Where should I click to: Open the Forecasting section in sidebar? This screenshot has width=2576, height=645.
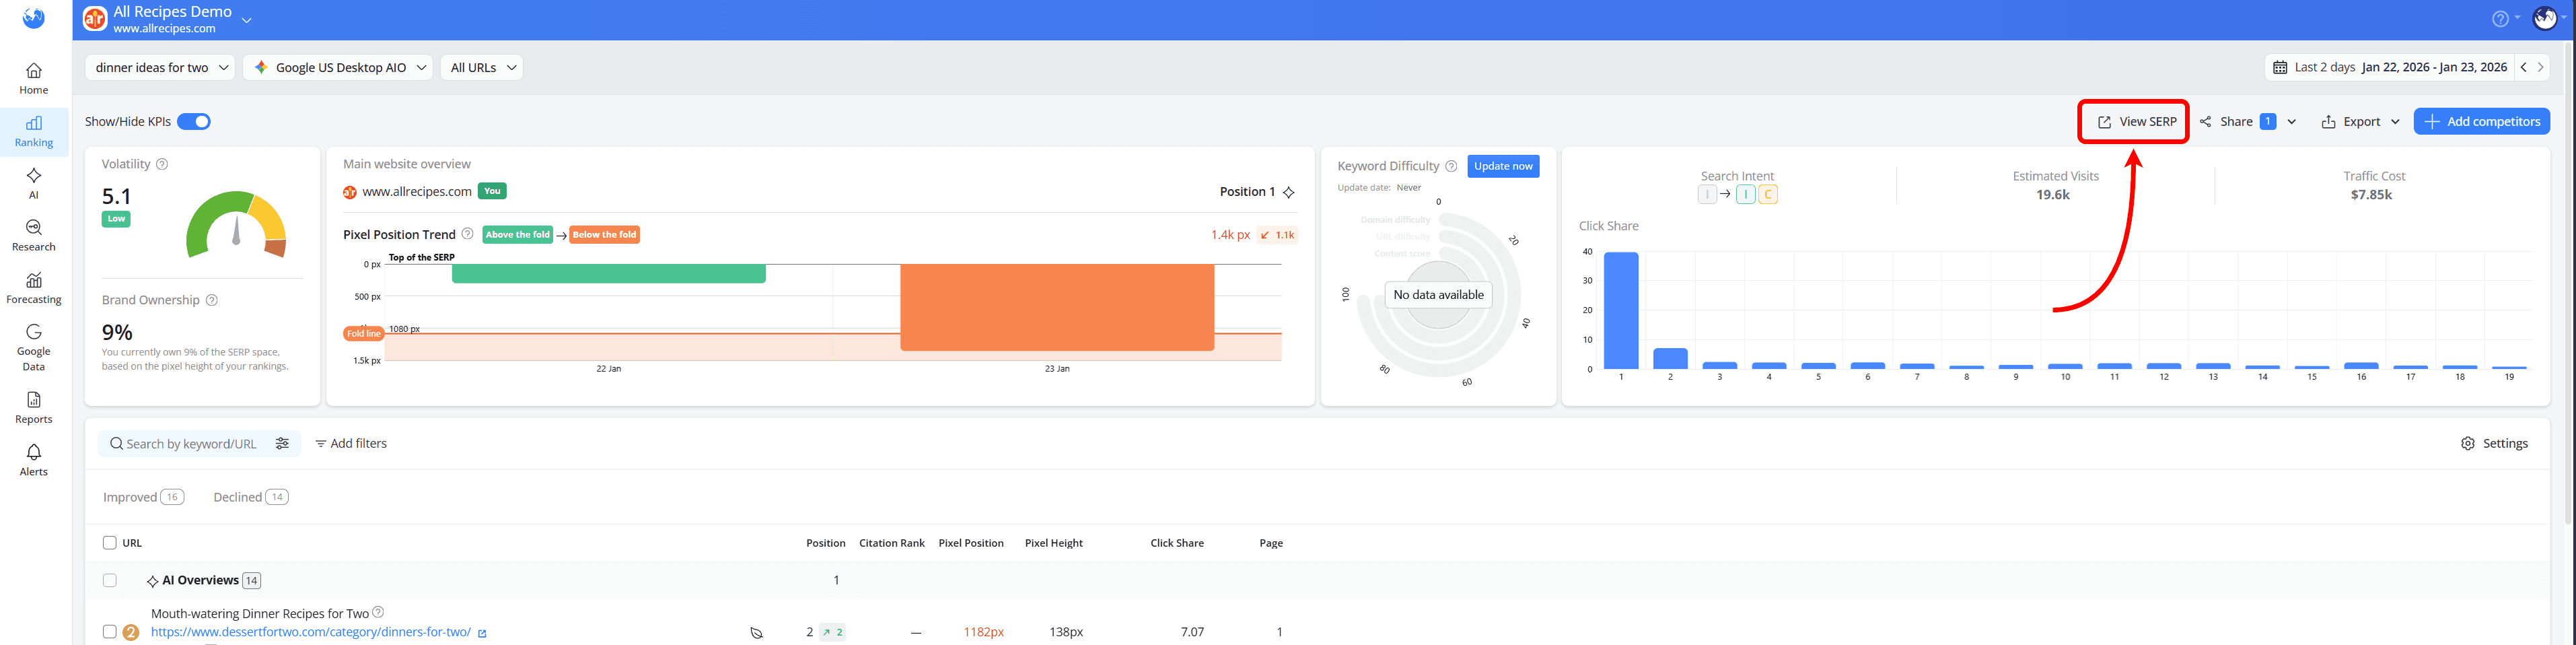[34, 289]
